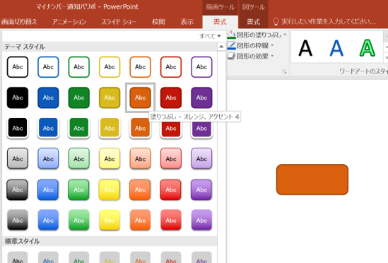The image size is (388, 263).
Task: Switch to the 画面切り替え tab
Action: point(19,22)
